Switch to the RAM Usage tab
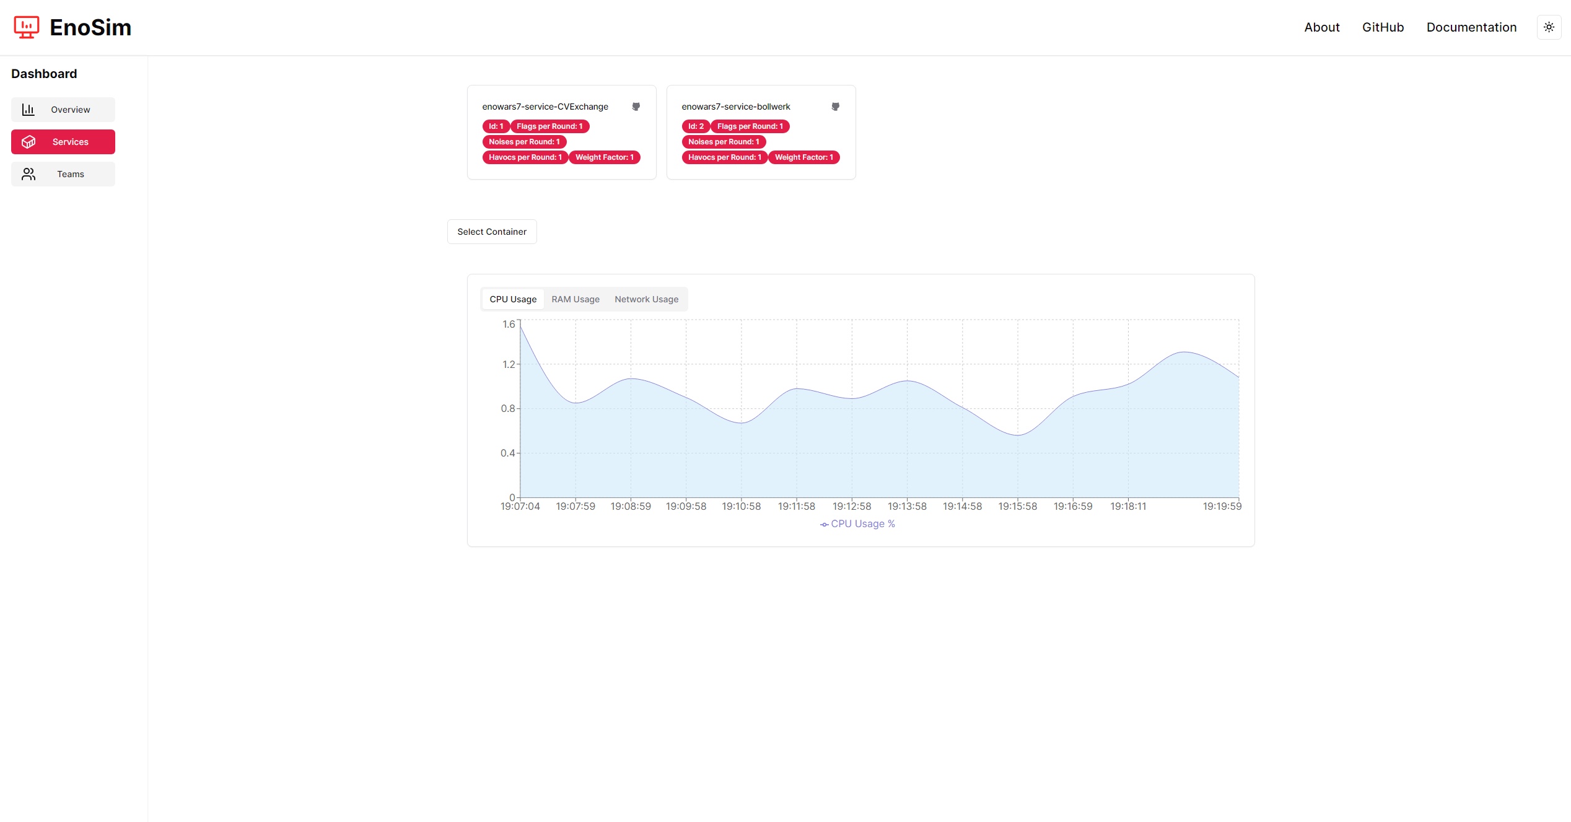 [575, 299]
